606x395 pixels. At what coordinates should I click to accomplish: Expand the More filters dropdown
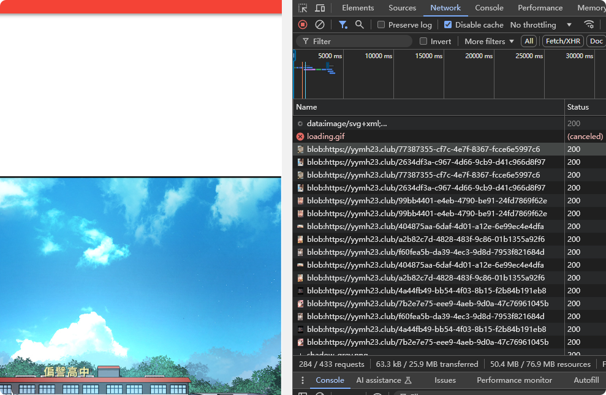(489, 41)
